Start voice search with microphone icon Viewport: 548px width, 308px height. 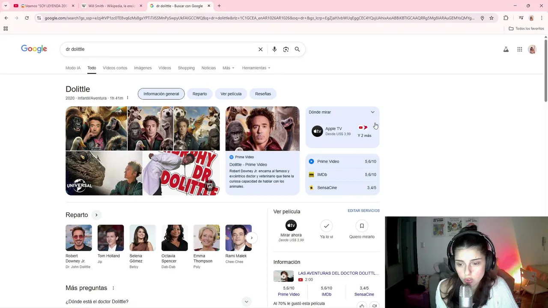click(x=274, y=49)
